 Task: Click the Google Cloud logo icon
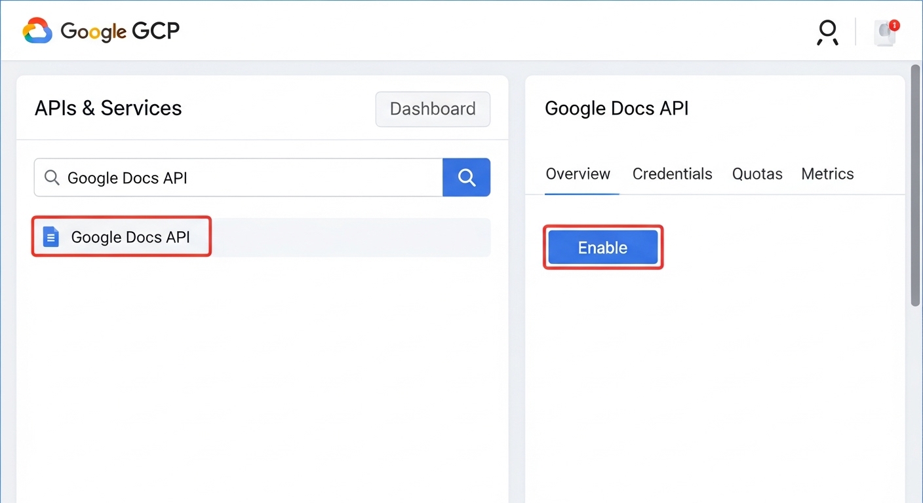pos(37,31)
